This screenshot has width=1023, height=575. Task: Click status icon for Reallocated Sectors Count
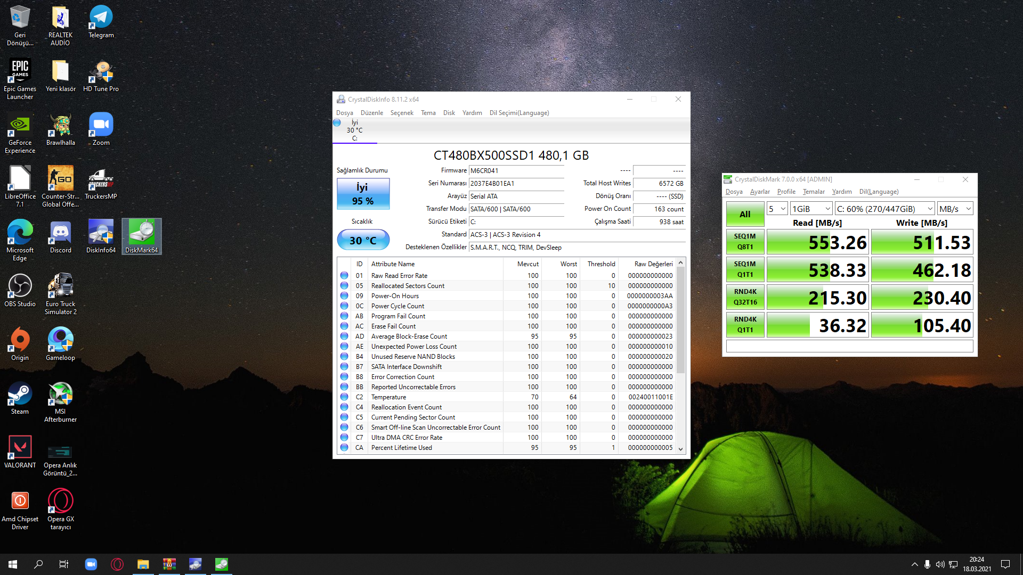pos(344,286)
